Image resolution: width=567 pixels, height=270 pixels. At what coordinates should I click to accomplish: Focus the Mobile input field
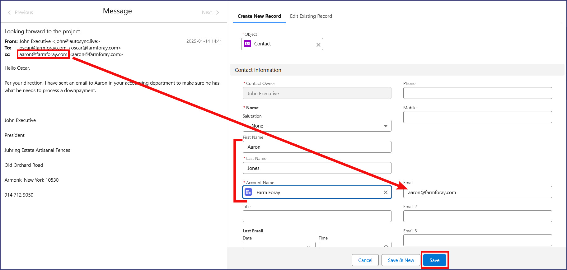[x=477, y=117]
